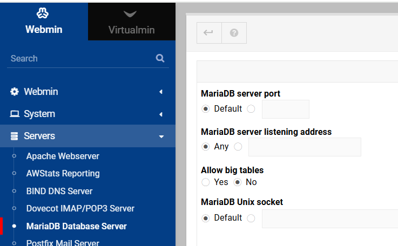
Task: Click the Servers stack icon
Action: [x=15, y=136]
